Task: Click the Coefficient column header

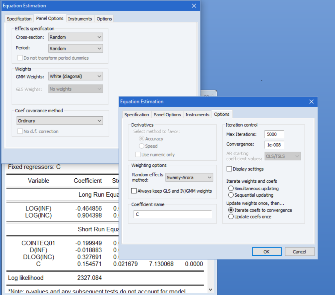Action: tap(88, 181)
